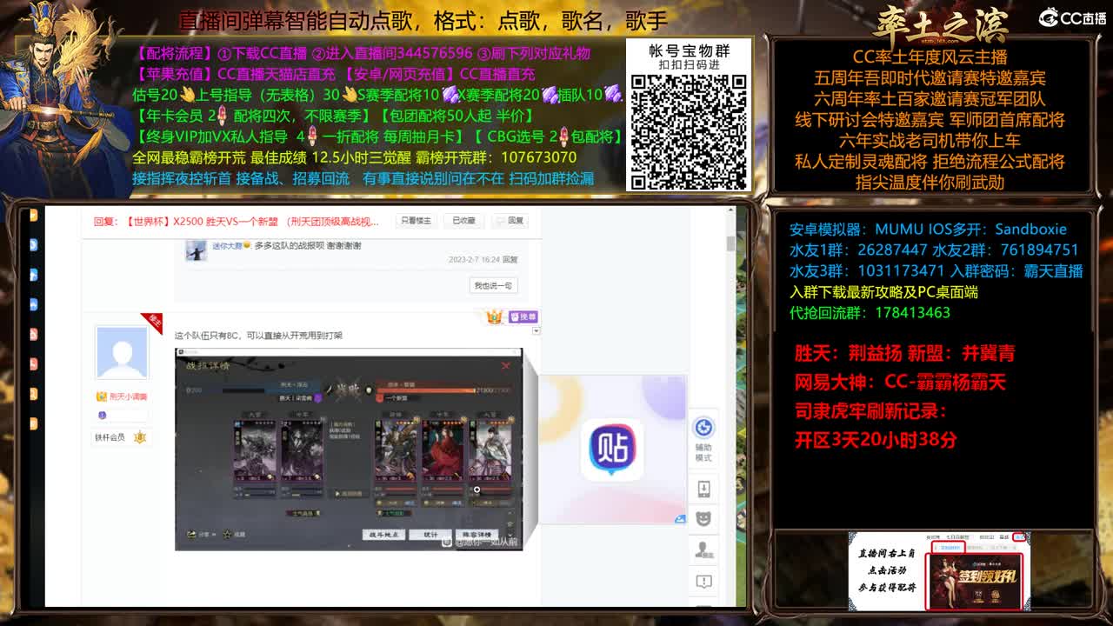Screen dimensions: 1113x626
Task: Click the 阵容详情 button in the battle report
Action: pyautogui.click(x=477, y=535)
